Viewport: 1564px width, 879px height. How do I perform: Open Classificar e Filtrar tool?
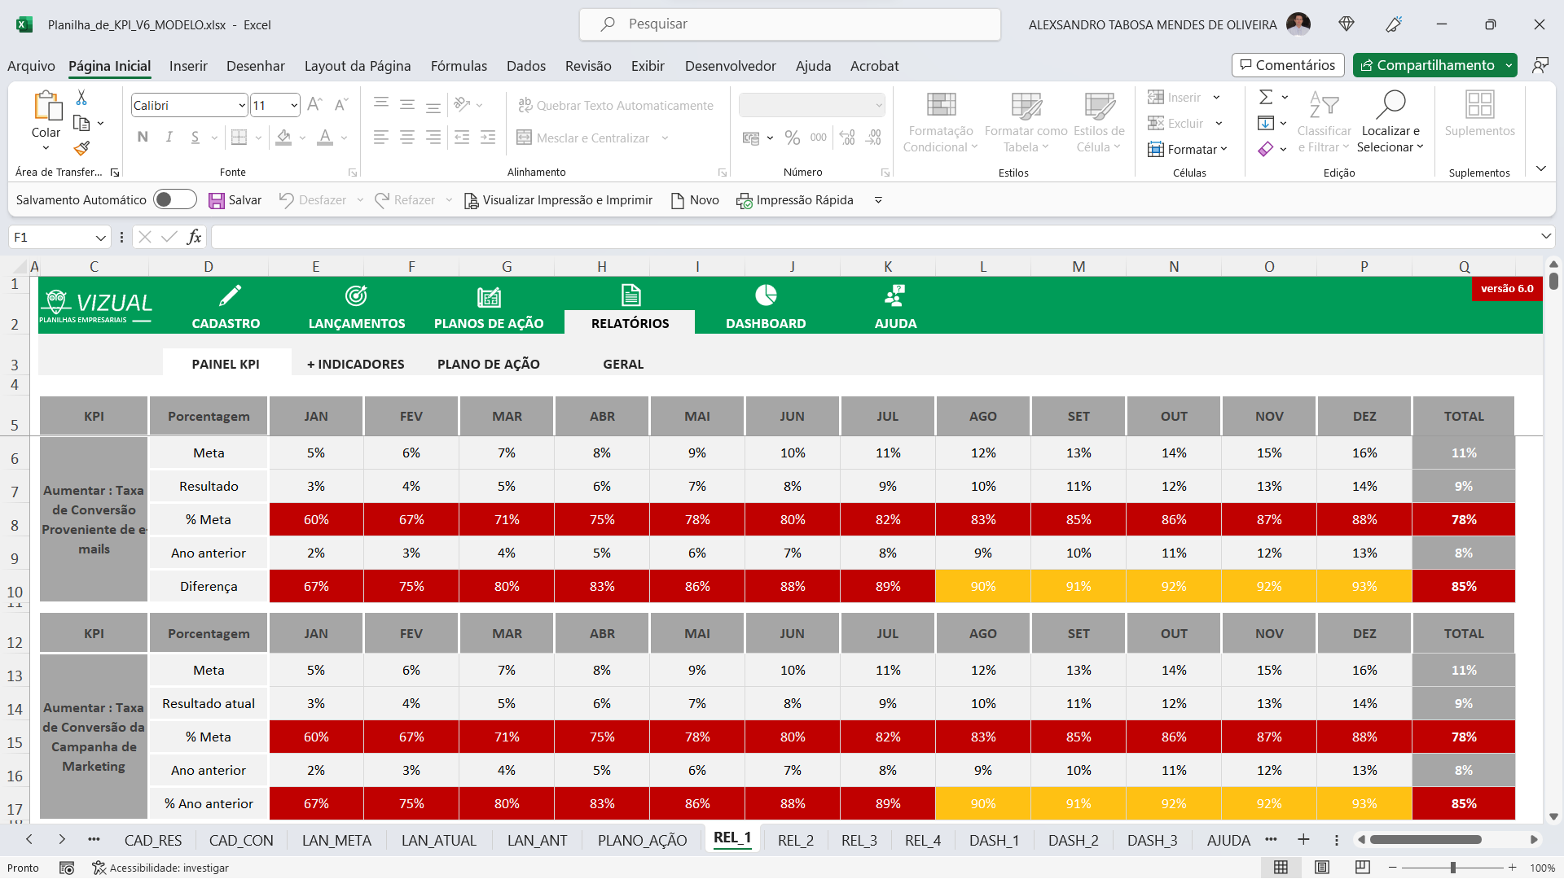point(1324,122)
